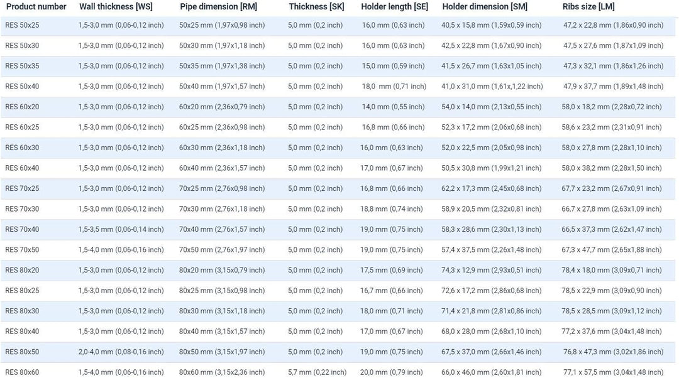Click holder dimension 54,0 x 14,0 mm
The image size is (679, 378).
coord(492,106)
